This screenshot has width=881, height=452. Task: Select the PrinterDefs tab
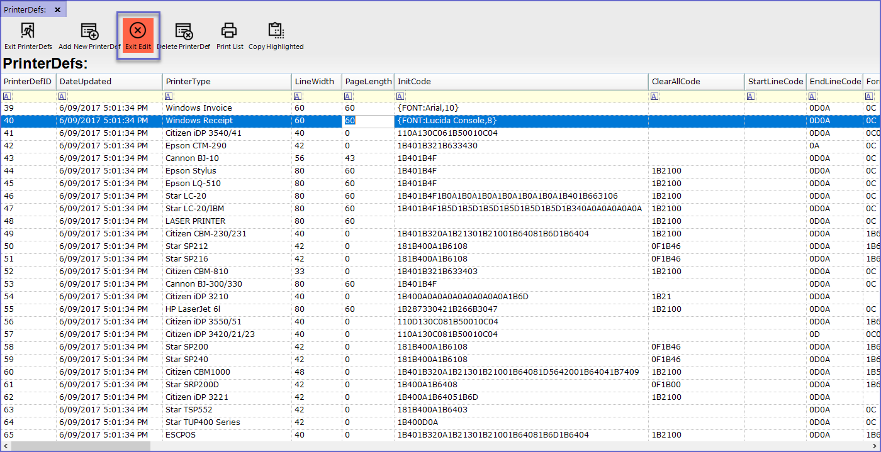25,9
